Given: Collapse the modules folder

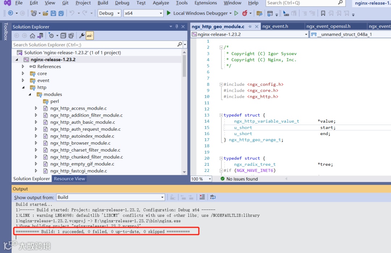Looking at the screenshot, I should click(30, 94).
